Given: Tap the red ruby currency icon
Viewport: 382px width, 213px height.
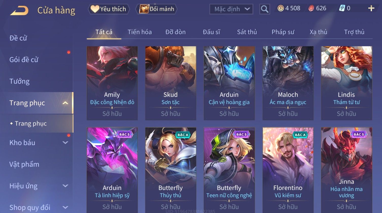Looking at the screenshot, I should point(311,8).
